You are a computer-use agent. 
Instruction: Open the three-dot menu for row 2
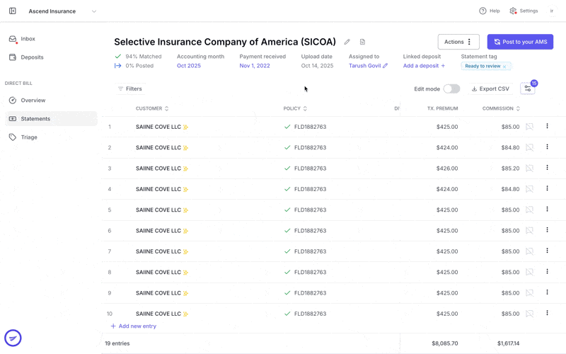point(547,147)
